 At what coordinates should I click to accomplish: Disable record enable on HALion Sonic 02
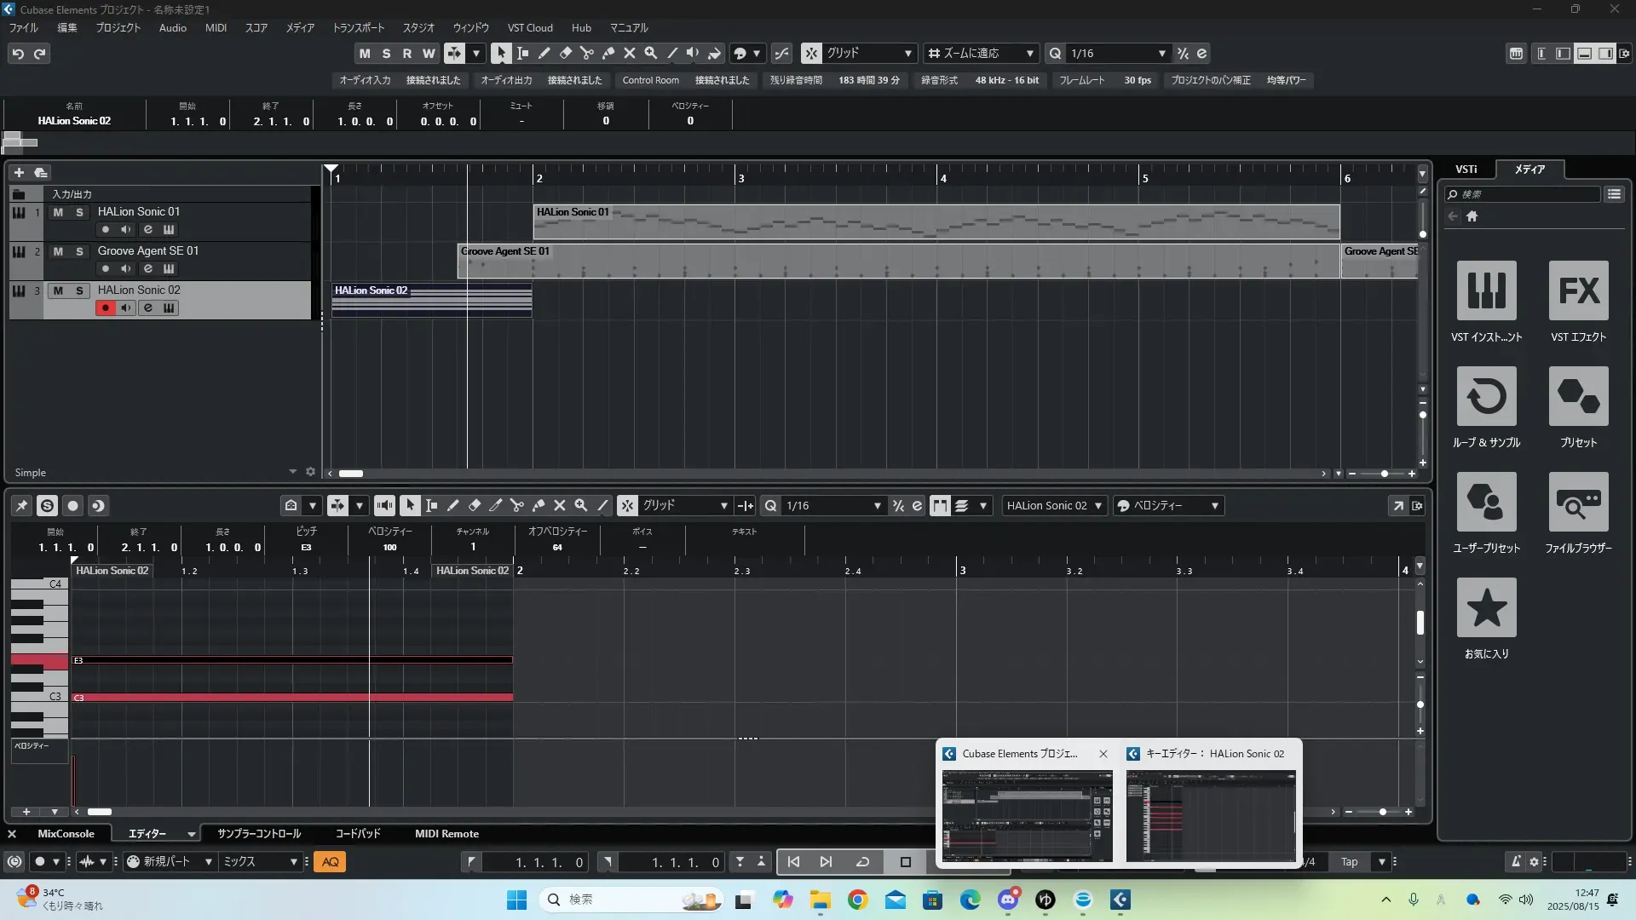tap(105, 308)
